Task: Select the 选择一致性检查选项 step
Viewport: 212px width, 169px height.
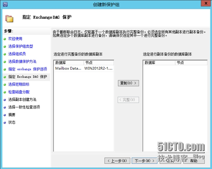Action: 24,107
